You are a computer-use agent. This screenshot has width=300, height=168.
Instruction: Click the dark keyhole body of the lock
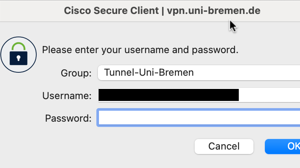click(19, 58)
